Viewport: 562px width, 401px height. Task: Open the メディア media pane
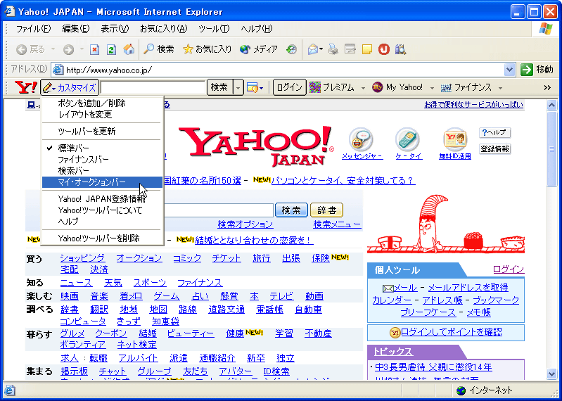(259, 49)
